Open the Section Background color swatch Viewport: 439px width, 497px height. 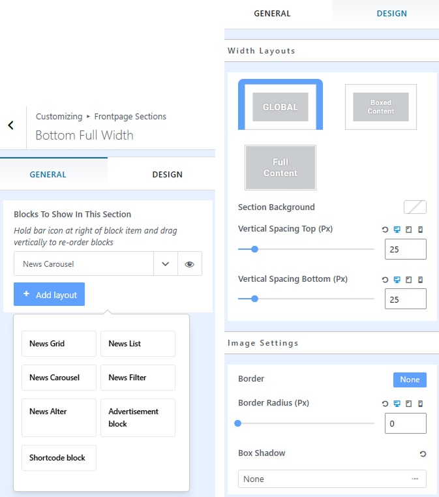tap(415, 207)
